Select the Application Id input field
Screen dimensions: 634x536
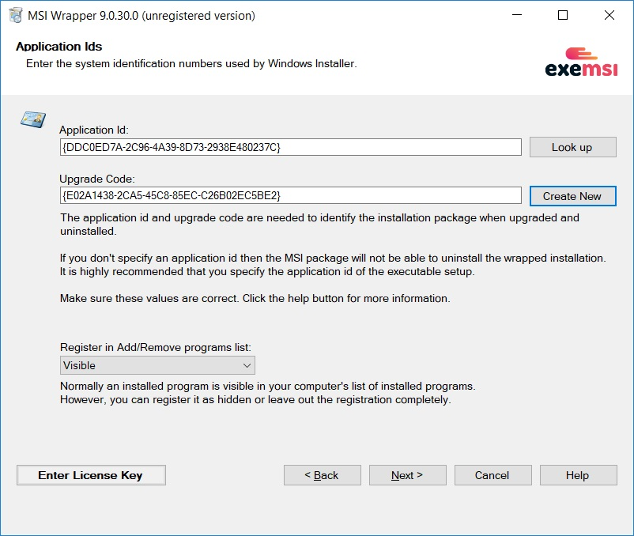290,146
